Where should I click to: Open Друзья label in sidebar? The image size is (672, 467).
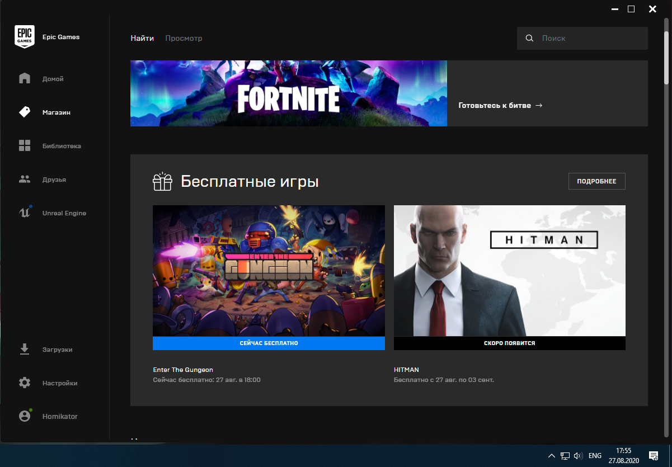pos(54,180)
